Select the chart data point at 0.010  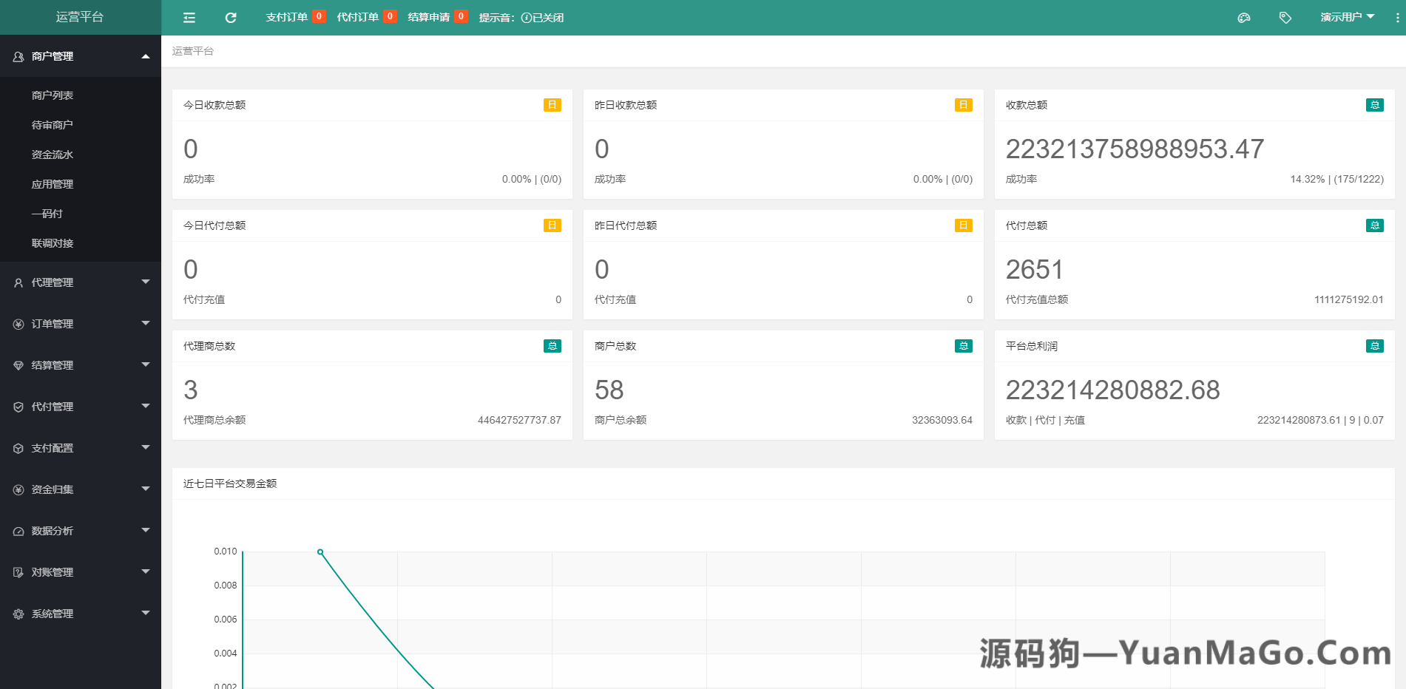coord(319,551)
